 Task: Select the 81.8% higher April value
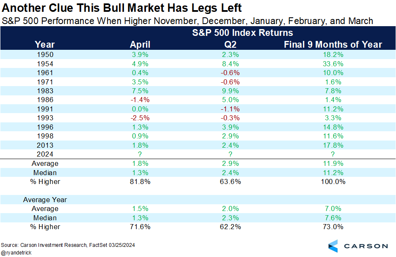pyautogui.click(x=140, y=181)
